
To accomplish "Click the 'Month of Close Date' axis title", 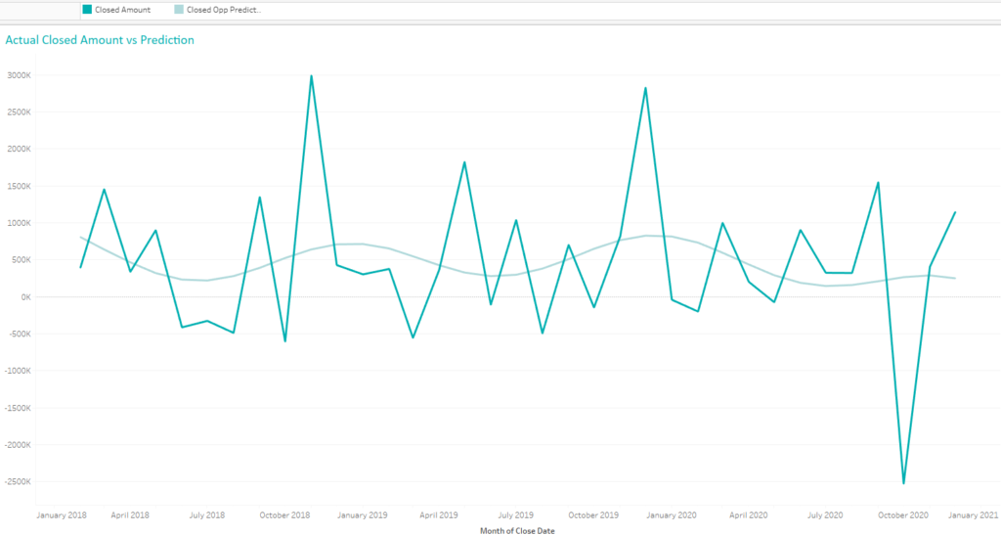I will (517, 530).
